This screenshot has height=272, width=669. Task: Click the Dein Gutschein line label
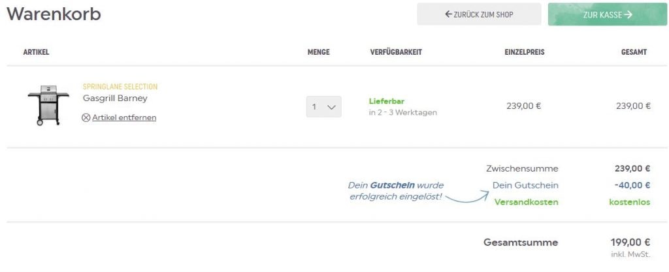pos(525,185)
